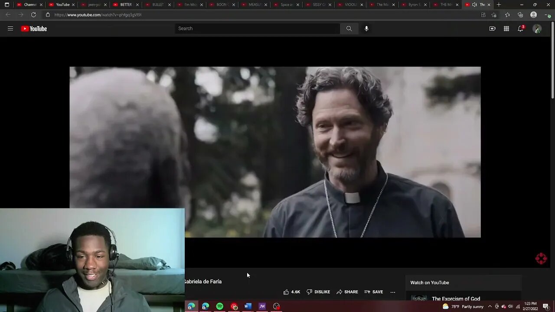Screen dimensions: 555x312
Task: Open browser settings and more menu
Action: pos(547,15)
